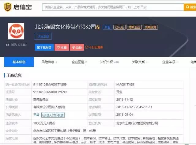196x145 pixels.
Task: Click credit code 91110105MA001TYG99 in first row
Action: (50, 85)
